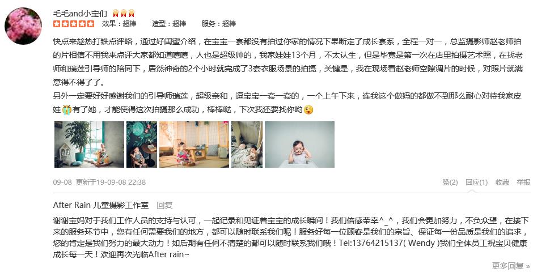This screenshot has width=533, height=272.
Task: Expand 更多回复 to show more replies
Action: pyautogui.click(x=511, y=266)
